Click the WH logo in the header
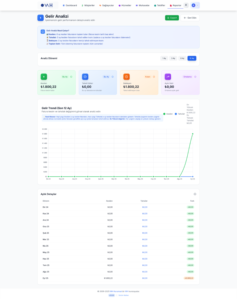This screenshot has width=237, height=299. click(x=47, y=5)
